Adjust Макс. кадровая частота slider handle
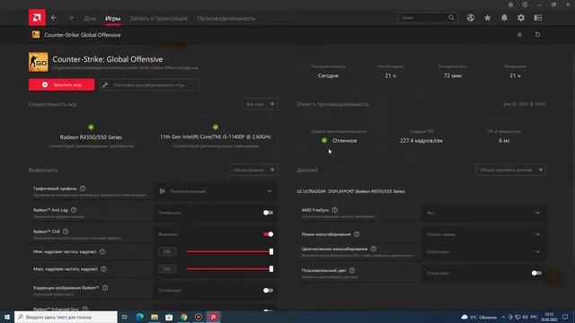The height and width of the screenshot is (323, 575). click(271, 269)
